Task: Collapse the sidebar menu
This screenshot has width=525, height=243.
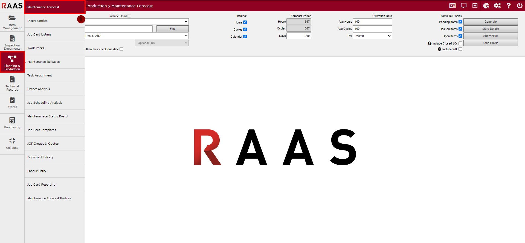Action: click(12, 144)
